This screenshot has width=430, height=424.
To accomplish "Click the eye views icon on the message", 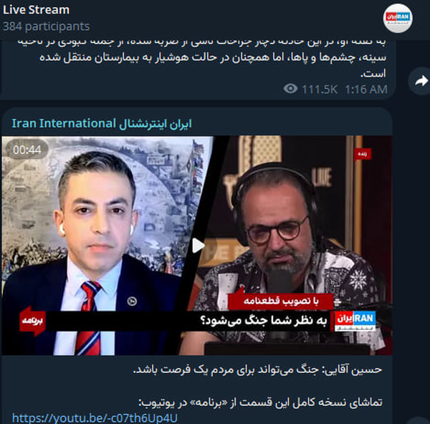I will (290, 89).
